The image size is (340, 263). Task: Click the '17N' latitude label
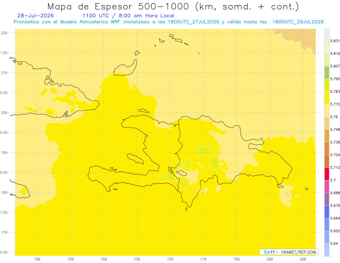click(x=5, y=232)
